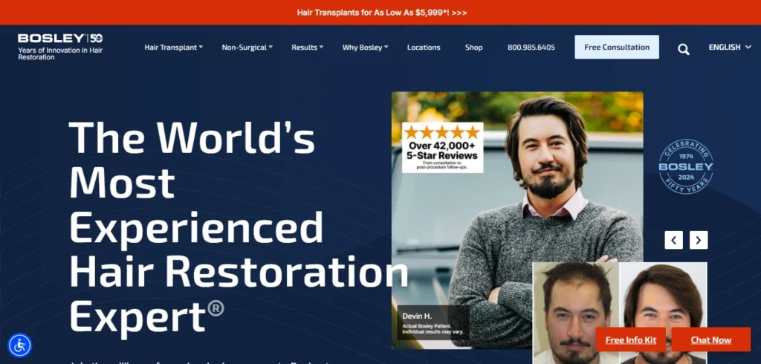Open the English language selector
Viewport: 761px width, 364px height.
(x=729, y=48)
